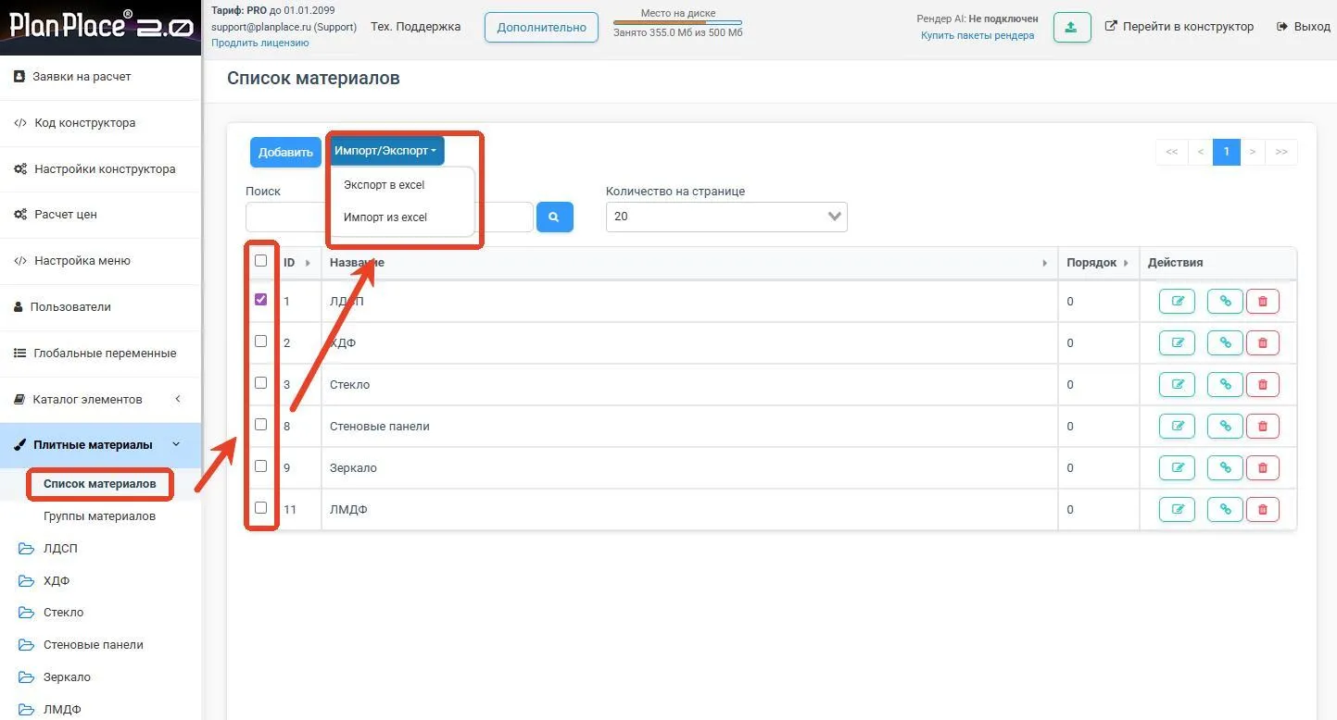Click delete trash icon for ЛДСП row
This screenshot has height=720, width=1337.
(x=1262, y=302)
